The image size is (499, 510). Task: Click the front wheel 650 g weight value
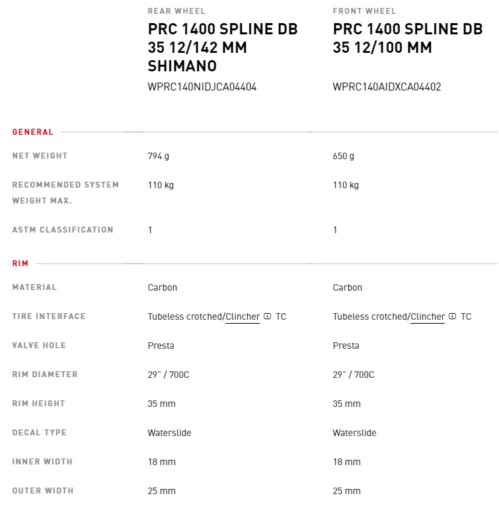click(344, 157)
